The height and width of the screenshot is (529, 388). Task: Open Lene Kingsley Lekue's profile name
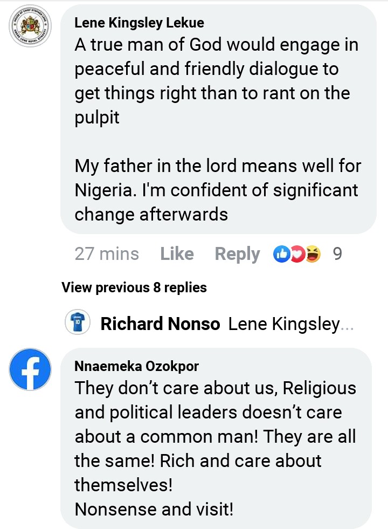(139, 22)
